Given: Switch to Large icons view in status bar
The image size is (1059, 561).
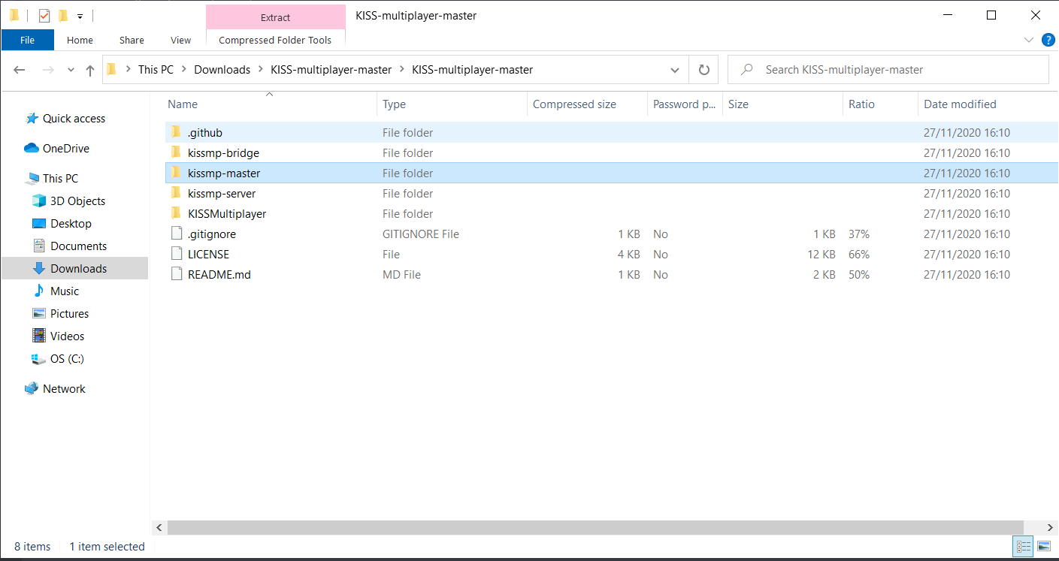Looking at the screenshot, I should point(1043,546).
